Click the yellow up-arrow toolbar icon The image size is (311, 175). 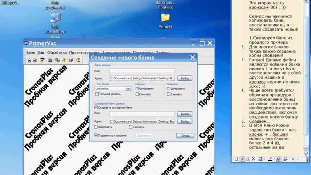click(64, 60)
